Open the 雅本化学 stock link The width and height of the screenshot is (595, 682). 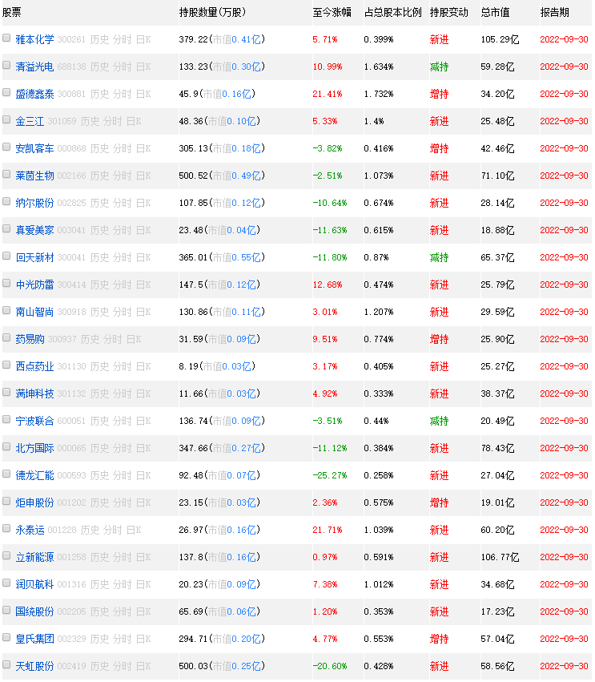click(x=34, y=39)
